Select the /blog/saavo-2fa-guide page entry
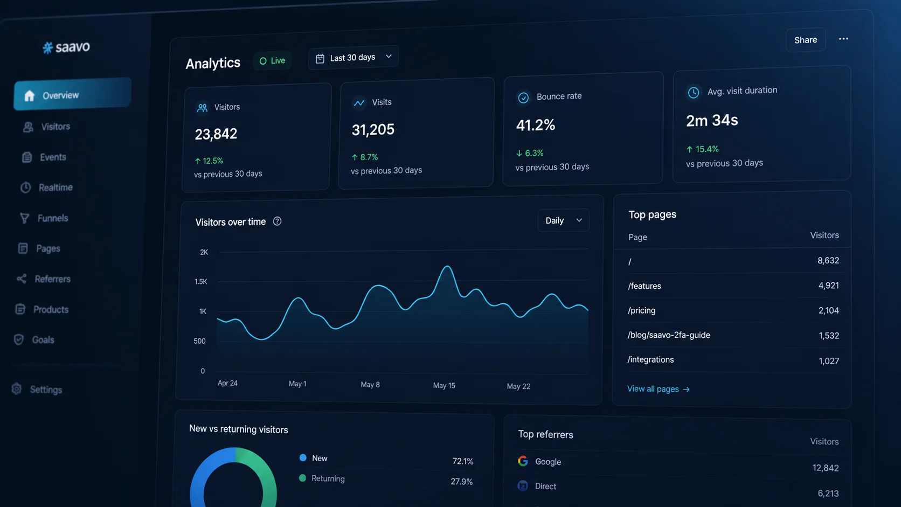Screen dimensions: 901x507 [733, 335]
